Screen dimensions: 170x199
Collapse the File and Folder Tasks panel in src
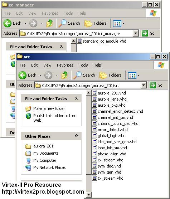tap(76, 98)
